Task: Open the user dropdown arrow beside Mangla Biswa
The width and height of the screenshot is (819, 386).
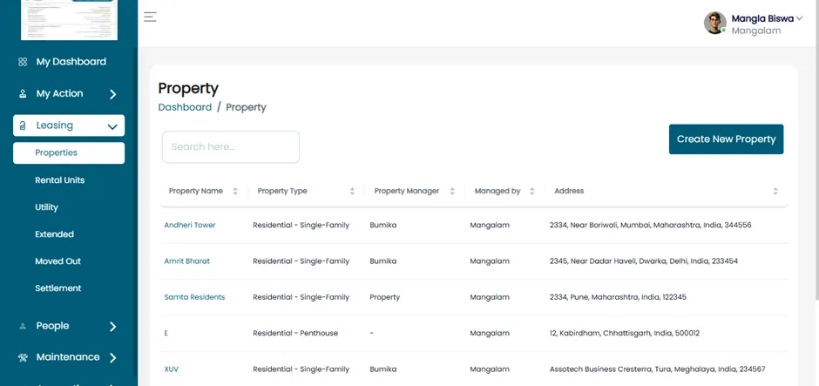Action: 799,19
